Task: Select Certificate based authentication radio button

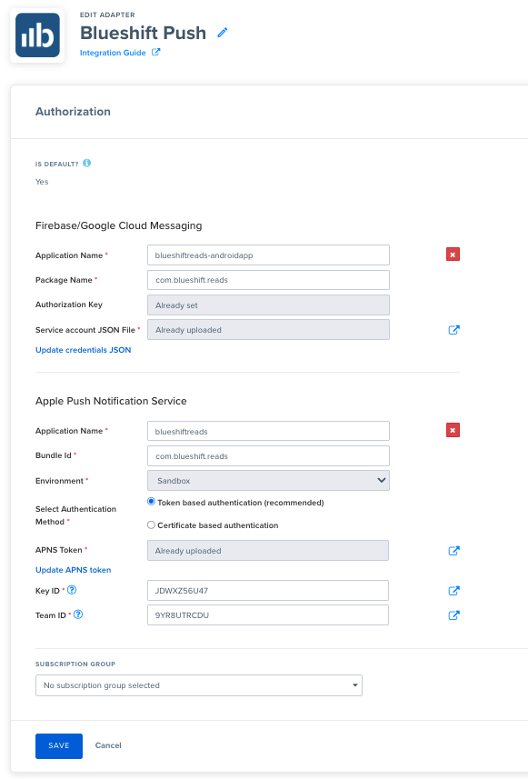Action: point(151,525)
